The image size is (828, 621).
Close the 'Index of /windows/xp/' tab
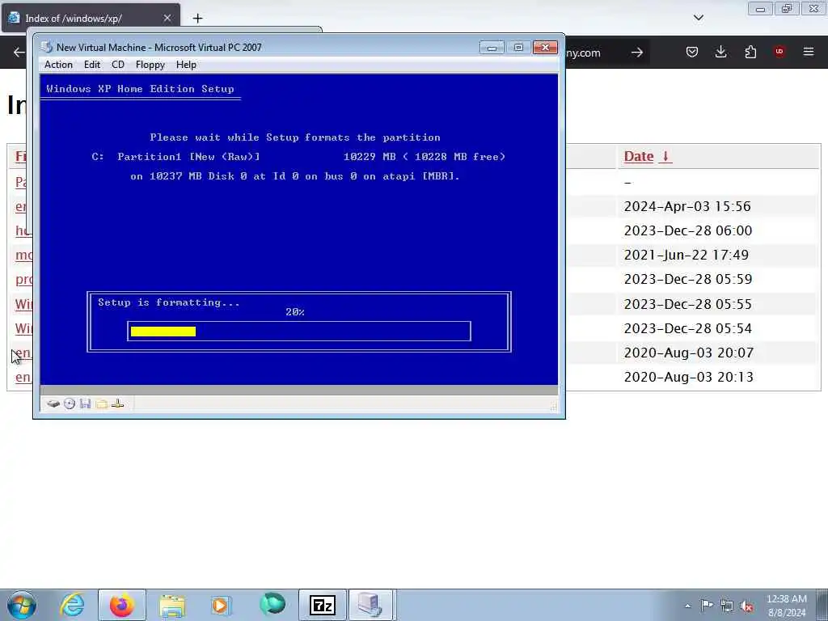coord(167,18)
